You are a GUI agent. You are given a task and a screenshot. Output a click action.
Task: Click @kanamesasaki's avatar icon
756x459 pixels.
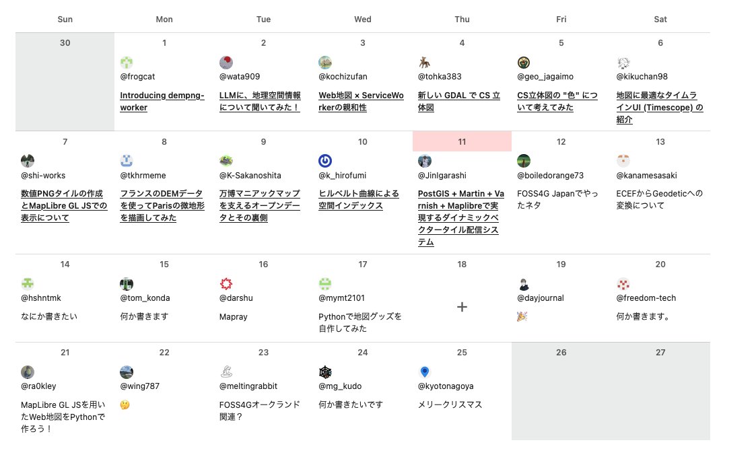coord(623,161)
